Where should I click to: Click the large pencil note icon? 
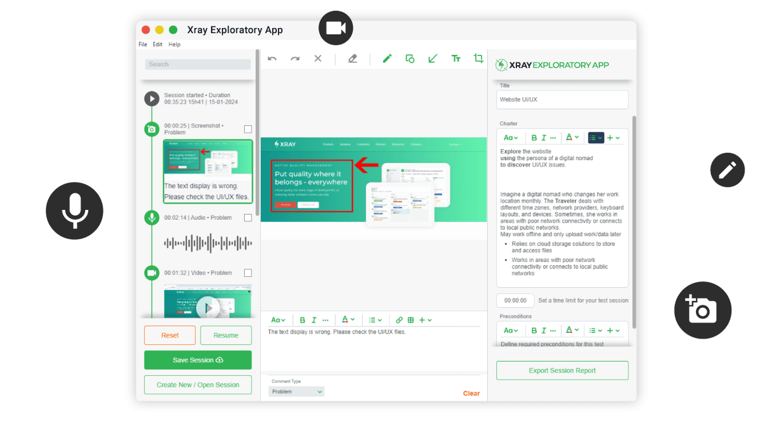click(727, 170)
